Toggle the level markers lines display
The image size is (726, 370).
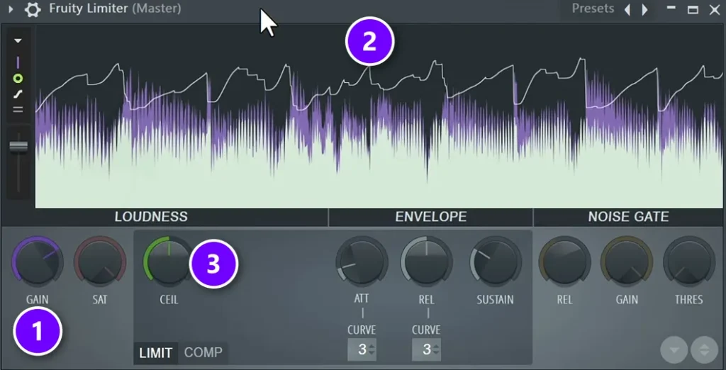click(18, 110)
